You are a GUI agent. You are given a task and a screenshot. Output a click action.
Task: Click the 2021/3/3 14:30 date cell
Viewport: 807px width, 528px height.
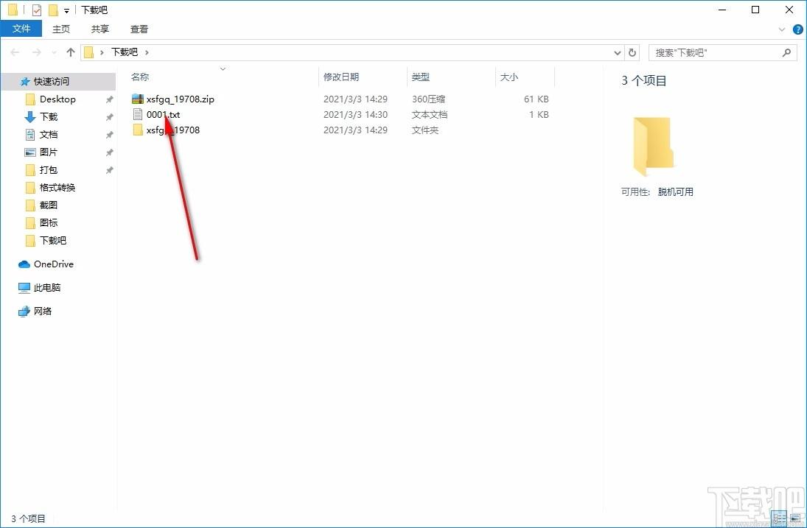[355, 114]
